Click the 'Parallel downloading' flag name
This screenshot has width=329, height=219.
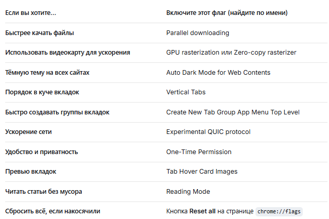pyautogui.click(x=197, y=33)
